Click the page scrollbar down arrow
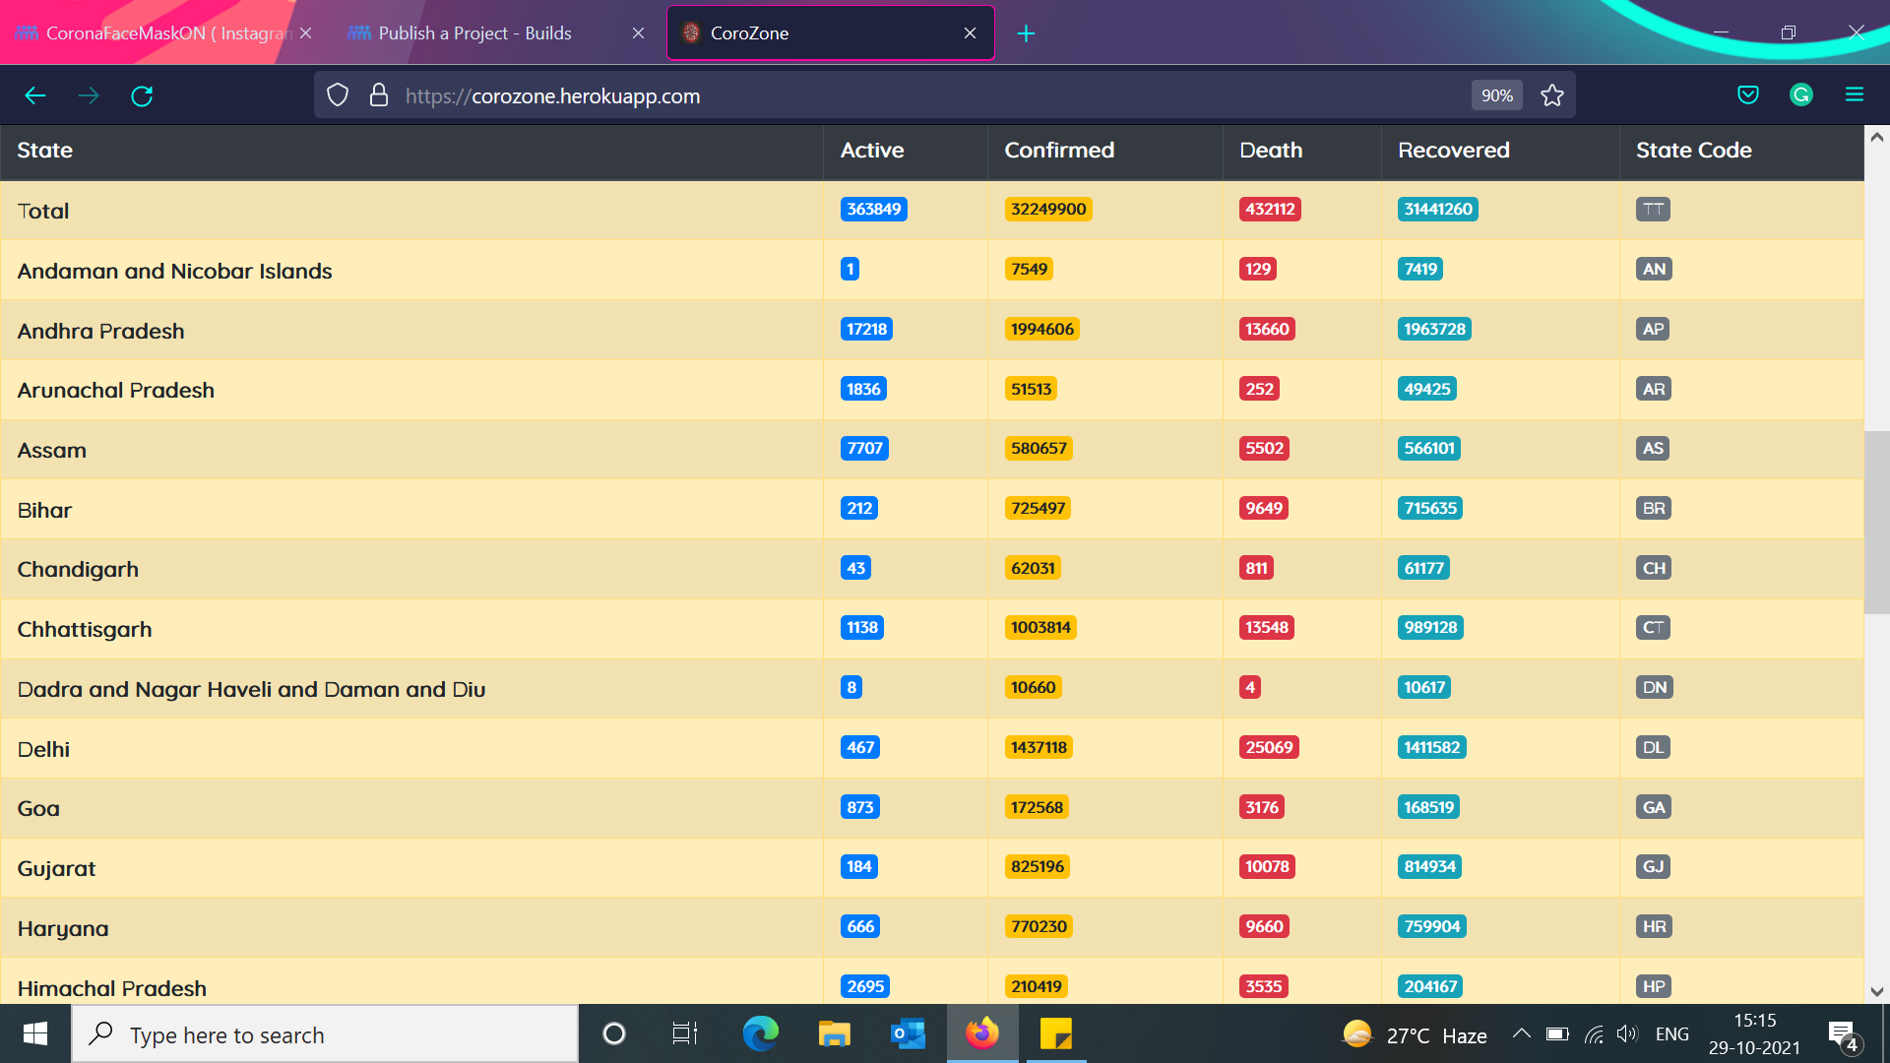The height and width of the screenshot is (1063, 1890). coord(1877,991)
